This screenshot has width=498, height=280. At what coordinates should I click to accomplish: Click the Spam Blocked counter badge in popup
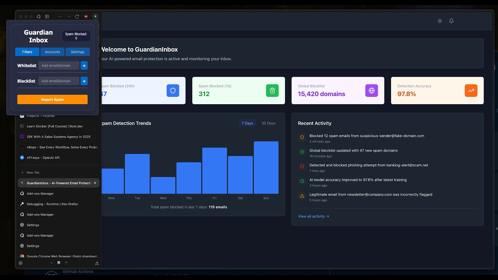point(76,36)
